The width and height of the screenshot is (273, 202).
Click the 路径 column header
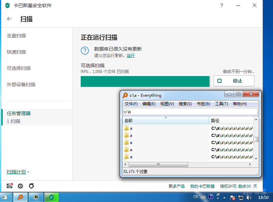(x=231, y=121)
